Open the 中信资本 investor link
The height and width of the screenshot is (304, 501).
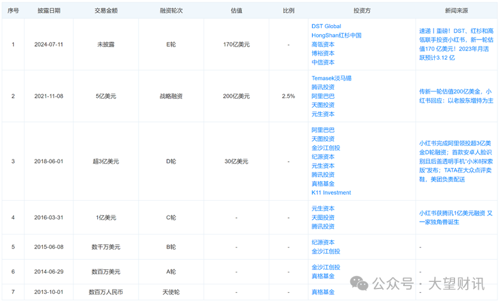323,62
